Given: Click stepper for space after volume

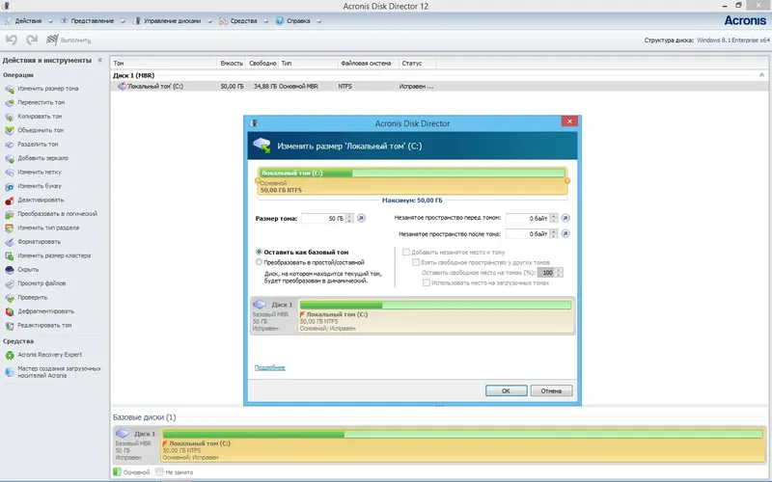Looking at the screenshot, I should pos(554,233).
